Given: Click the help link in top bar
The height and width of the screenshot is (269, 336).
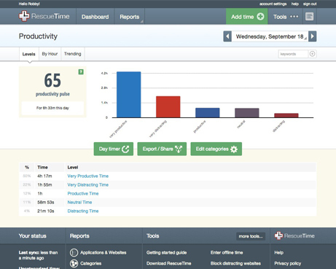Looking at the screenshot, I should click(x=295, y=4).
